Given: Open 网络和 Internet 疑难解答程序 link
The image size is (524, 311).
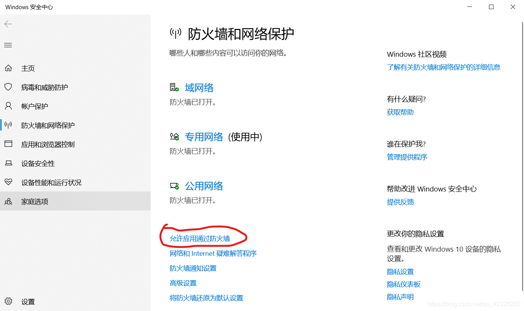Looking at the screenshot, I should click(213, 254).
